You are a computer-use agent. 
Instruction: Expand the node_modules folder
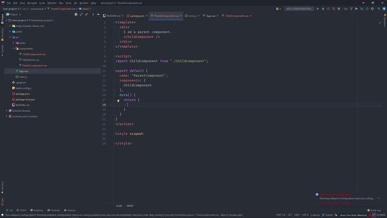point(10,26)
